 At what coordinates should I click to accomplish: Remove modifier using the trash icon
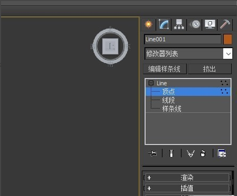pos(203,154)
